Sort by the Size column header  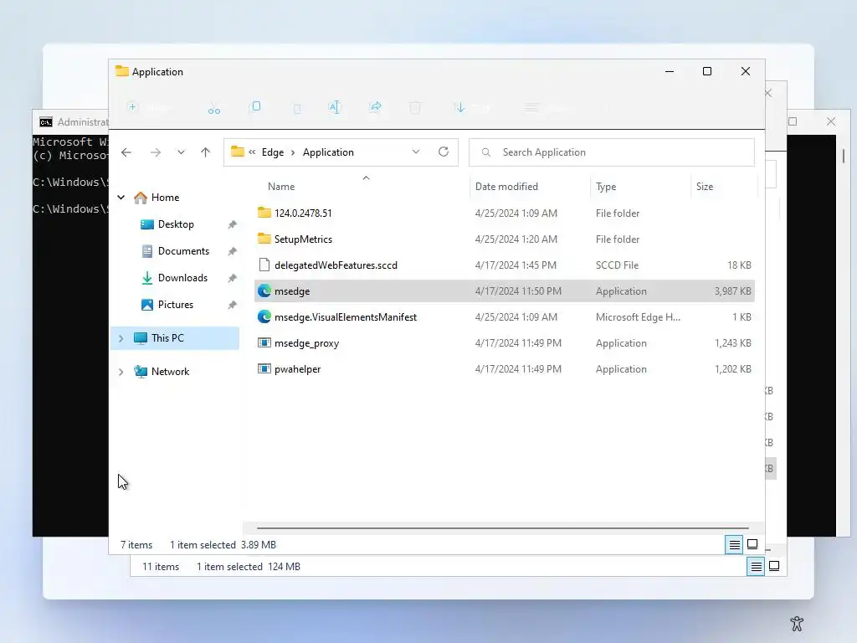(x=705, y=187)
